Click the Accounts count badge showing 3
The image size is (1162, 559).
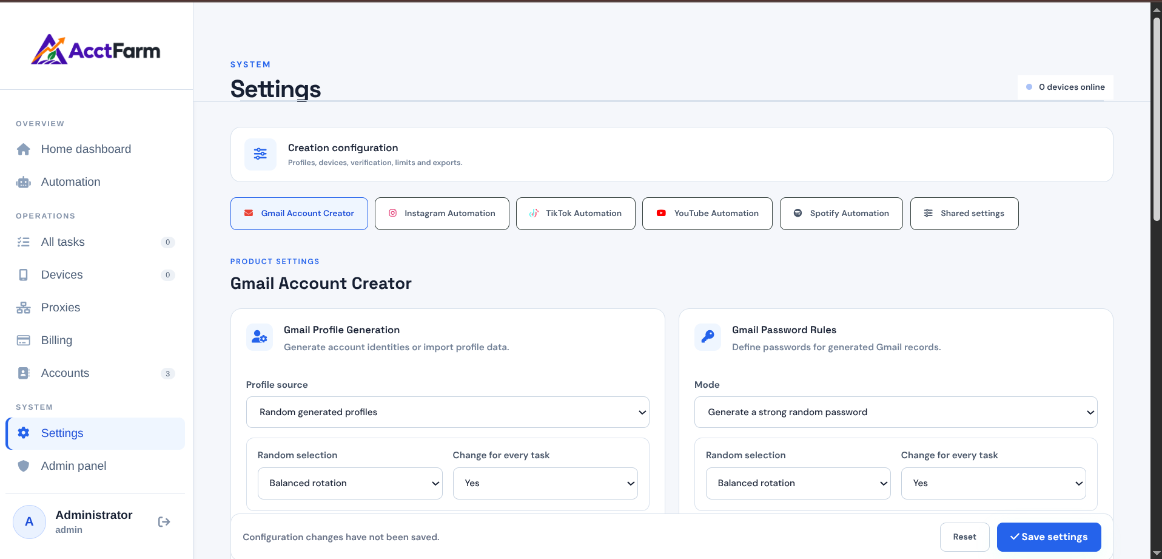click(168, 374)
